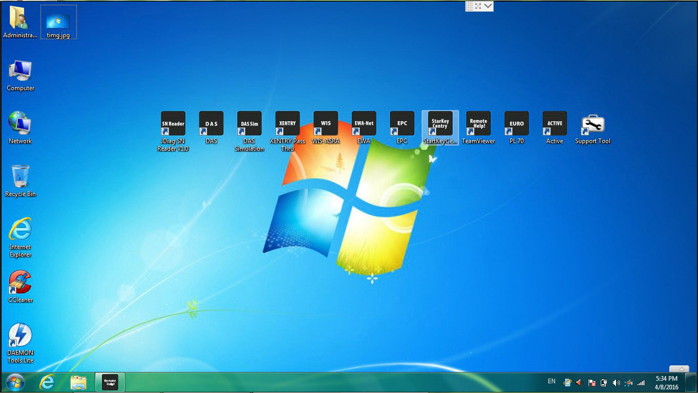Image resolution: width=698 pixels, height=393 pixels.
Task: Select the Internet Explorer desktop icon
Action: (20, 237)
